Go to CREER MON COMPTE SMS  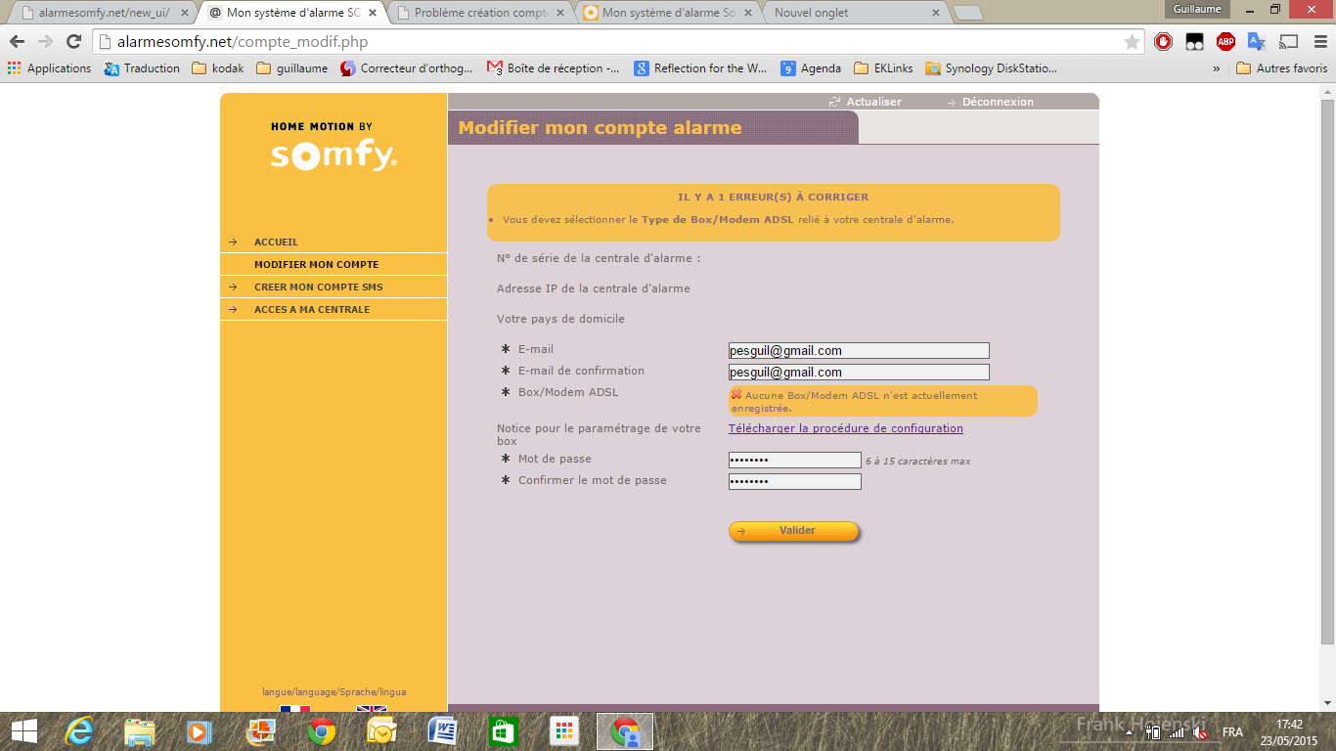[x=318, y=287]
